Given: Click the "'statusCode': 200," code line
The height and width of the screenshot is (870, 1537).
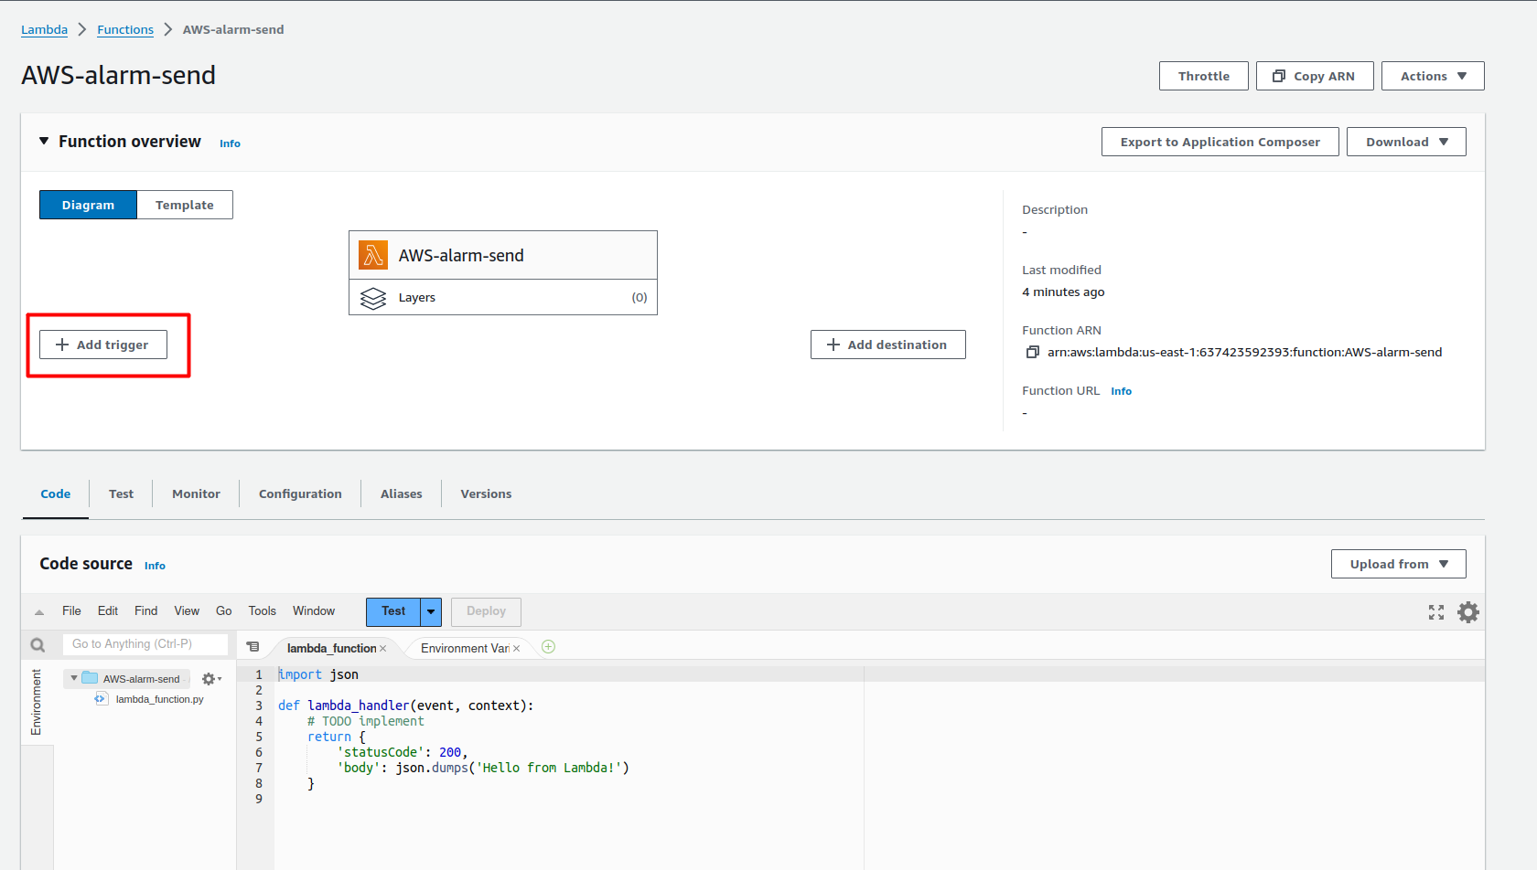Looking at the screenshot, I should (x=403, y=752).
